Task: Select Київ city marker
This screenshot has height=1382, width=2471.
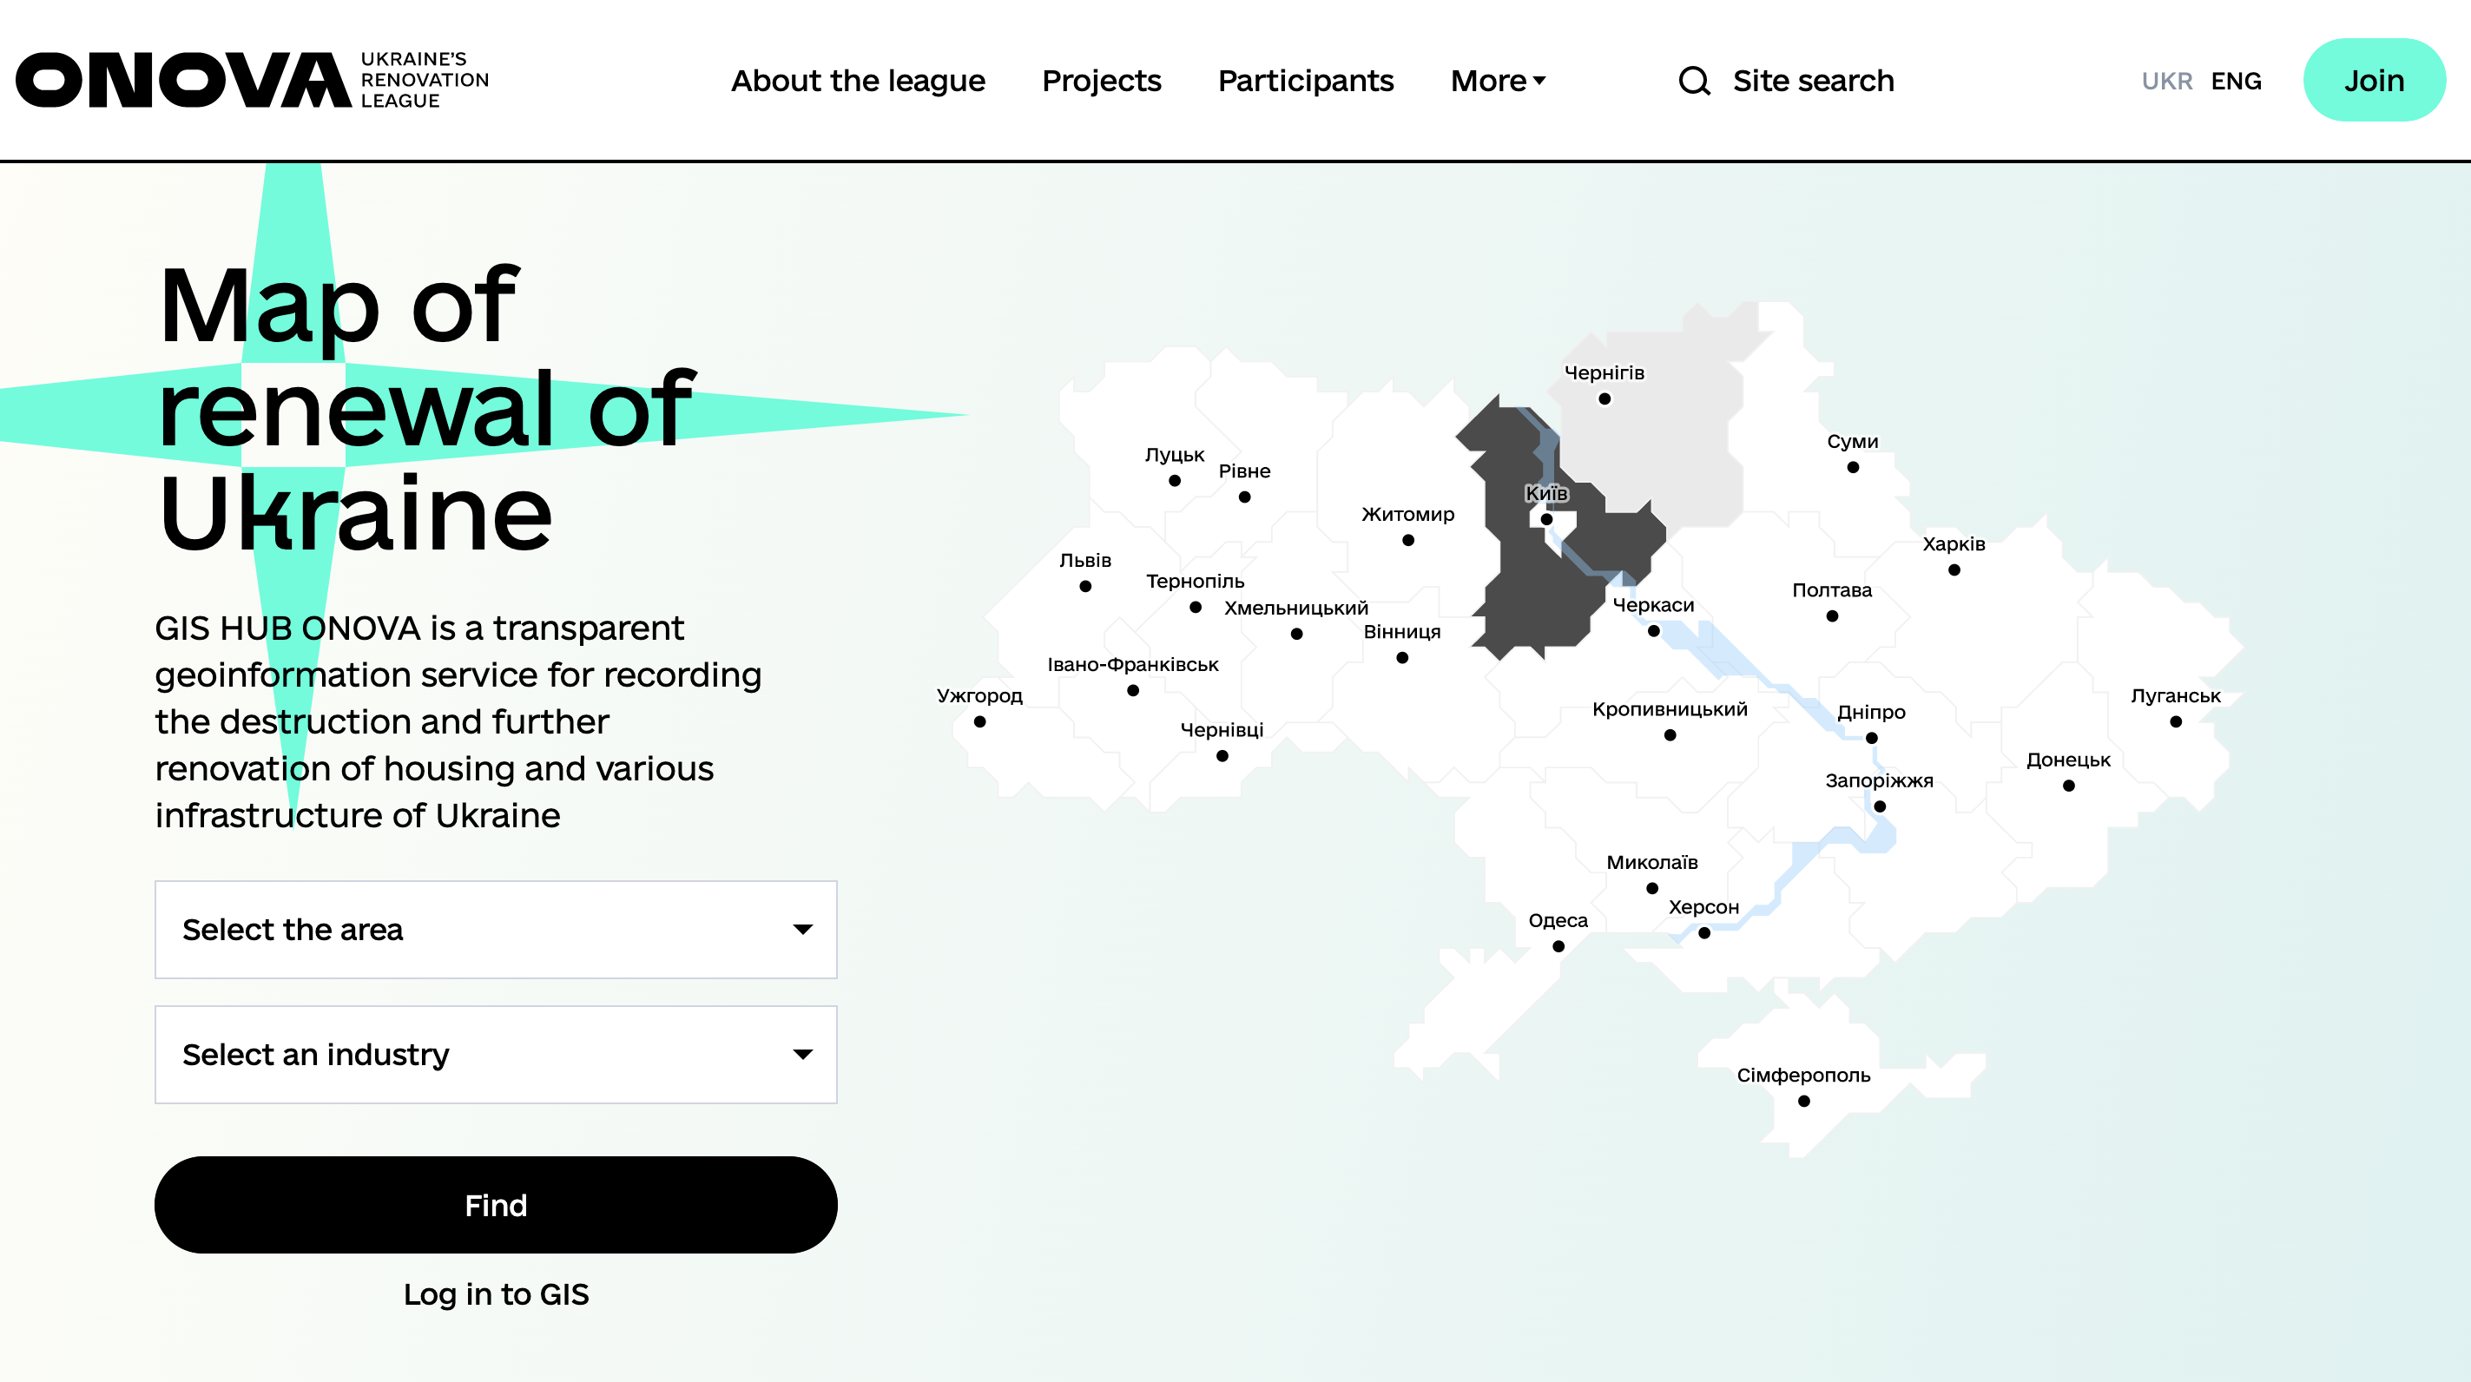Action: [1546, 520]
